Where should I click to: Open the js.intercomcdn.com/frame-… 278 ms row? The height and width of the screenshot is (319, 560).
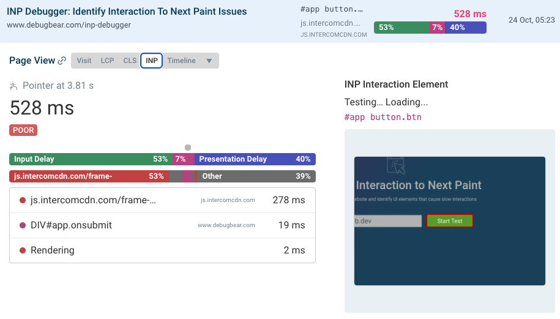pyautogui.click(x=163, y=200)
